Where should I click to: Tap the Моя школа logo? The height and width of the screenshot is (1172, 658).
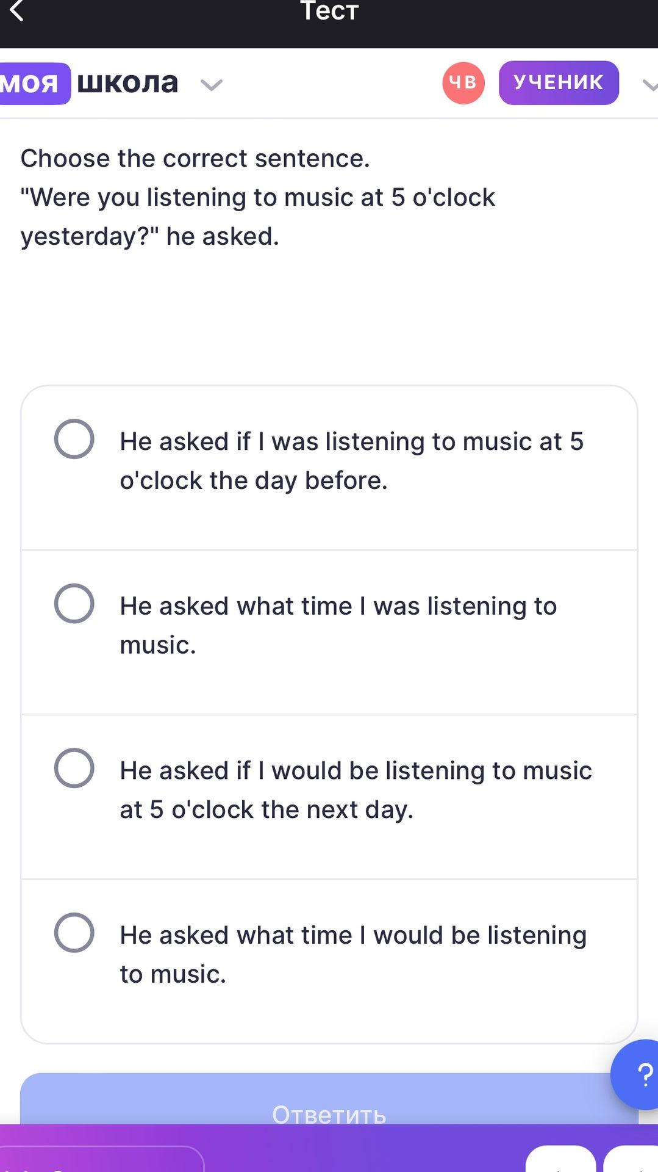point(89,83)
